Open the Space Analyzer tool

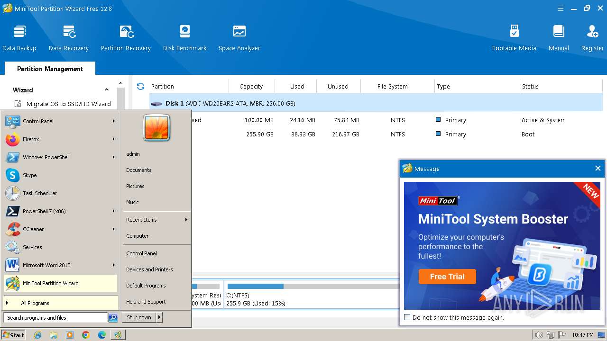[x=239, y=38]
